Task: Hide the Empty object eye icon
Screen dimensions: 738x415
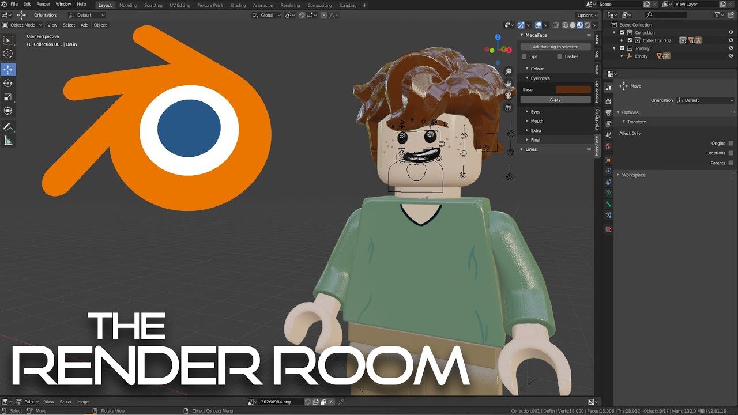Action: [731, 56]
